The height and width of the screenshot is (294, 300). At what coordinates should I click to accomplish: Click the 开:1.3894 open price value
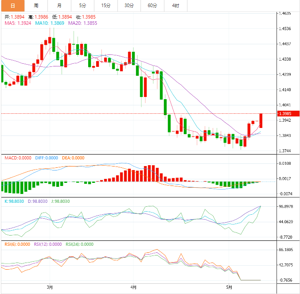[15, 17]
